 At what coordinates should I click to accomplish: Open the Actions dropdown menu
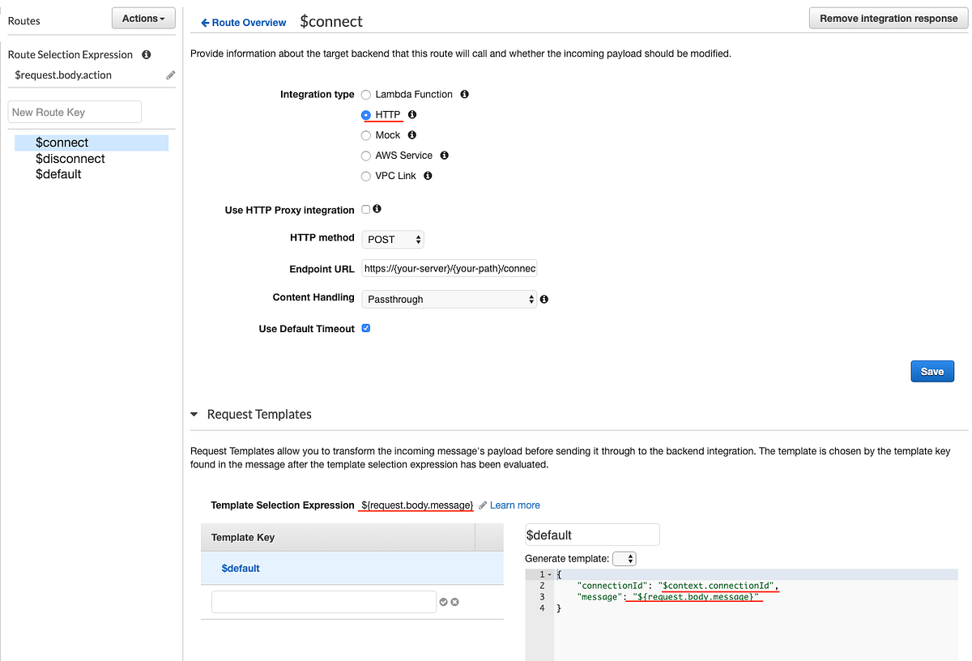click(x=143, y=19)
